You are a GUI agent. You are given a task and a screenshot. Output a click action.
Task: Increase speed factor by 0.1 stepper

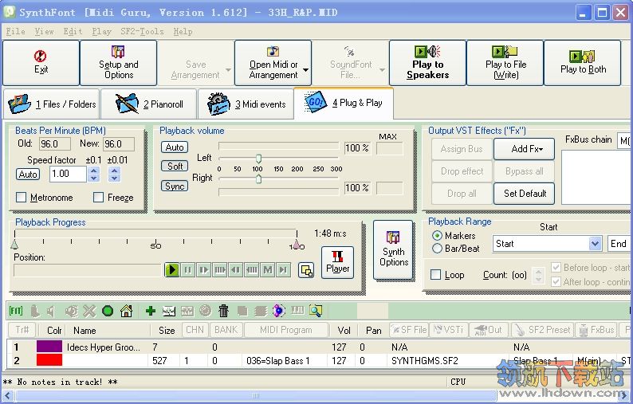(x=93, y=171)
